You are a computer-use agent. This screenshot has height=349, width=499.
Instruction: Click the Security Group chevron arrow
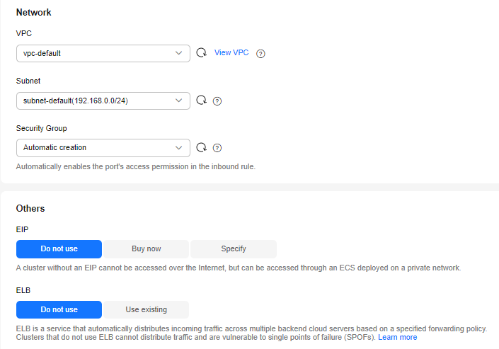(178, 148)
